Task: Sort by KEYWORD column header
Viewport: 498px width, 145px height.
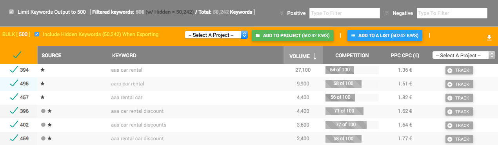Action: click(x=124, y=56)
